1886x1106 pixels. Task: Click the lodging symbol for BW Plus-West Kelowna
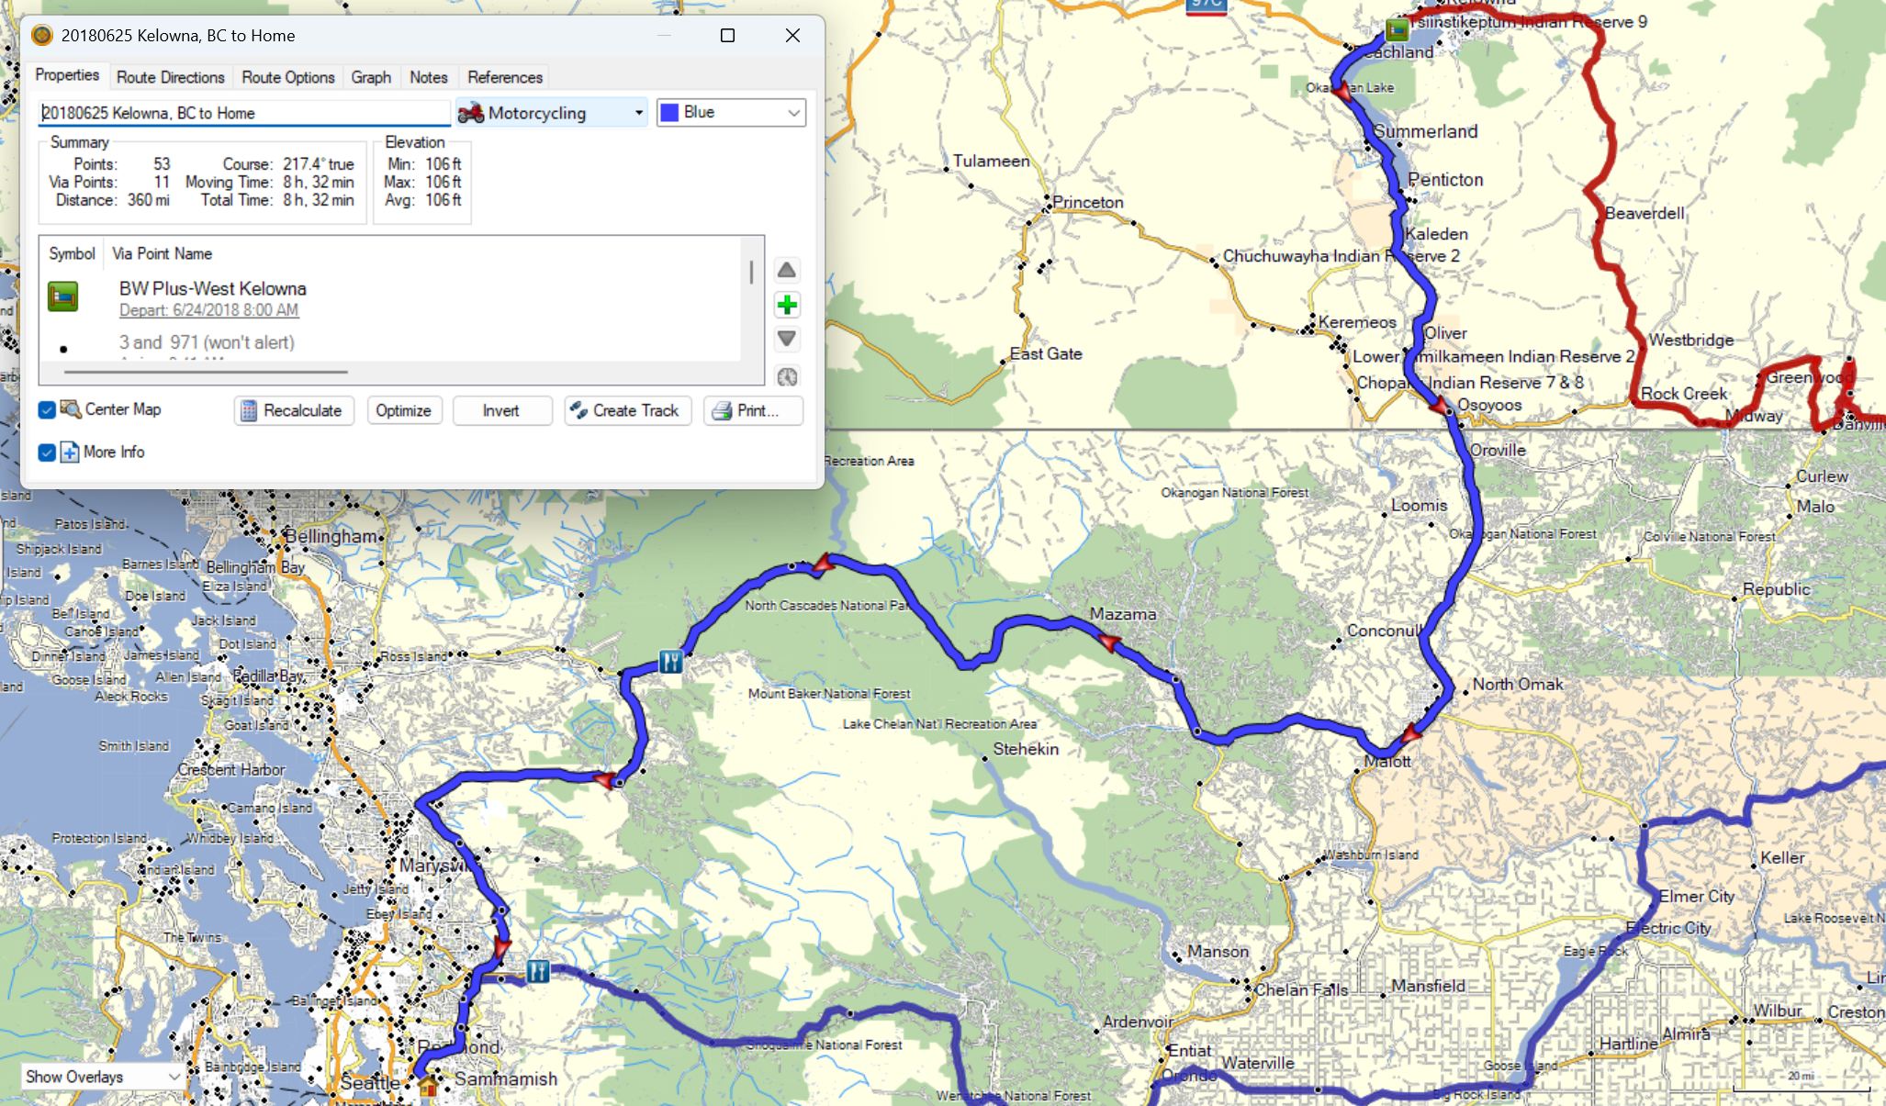(63, 296)
